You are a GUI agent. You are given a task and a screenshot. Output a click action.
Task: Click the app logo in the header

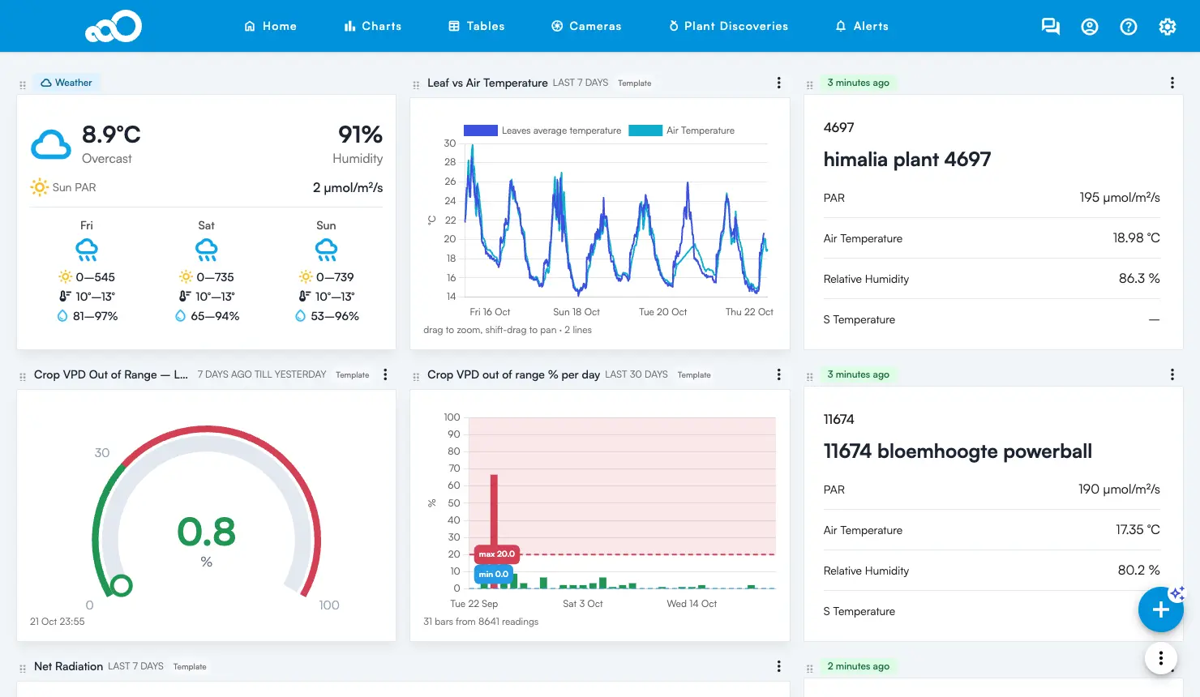coord(114,26)
